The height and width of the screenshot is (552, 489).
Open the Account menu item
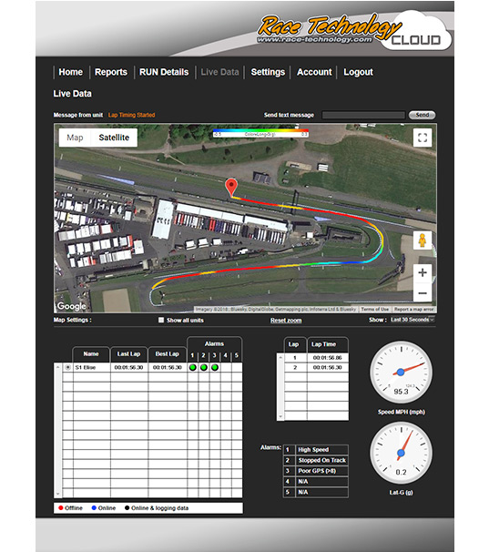point(314,72)
